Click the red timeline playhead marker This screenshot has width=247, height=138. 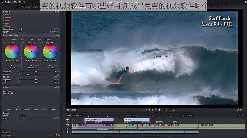154,116
